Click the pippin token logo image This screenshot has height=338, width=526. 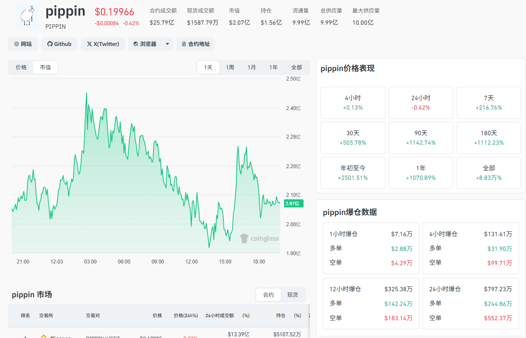[x=27, y=16]
